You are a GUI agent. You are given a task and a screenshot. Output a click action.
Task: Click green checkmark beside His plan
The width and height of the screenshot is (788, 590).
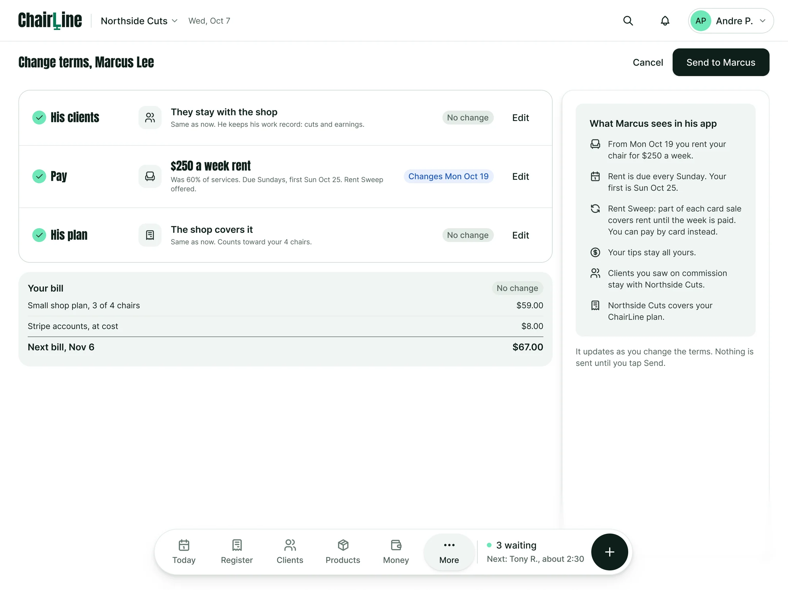[39, 235]
